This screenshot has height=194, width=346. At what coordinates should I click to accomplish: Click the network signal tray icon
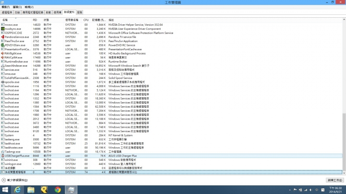click(x=306, y=190)
